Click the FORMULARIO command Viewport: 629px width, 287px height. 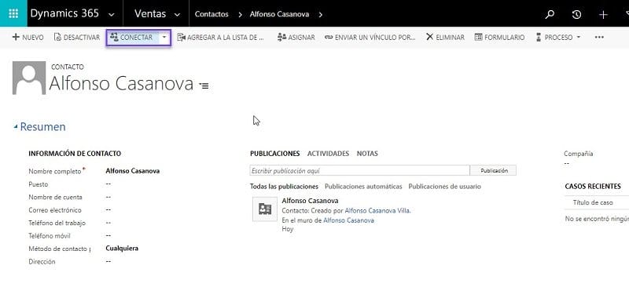pos(499,37)
